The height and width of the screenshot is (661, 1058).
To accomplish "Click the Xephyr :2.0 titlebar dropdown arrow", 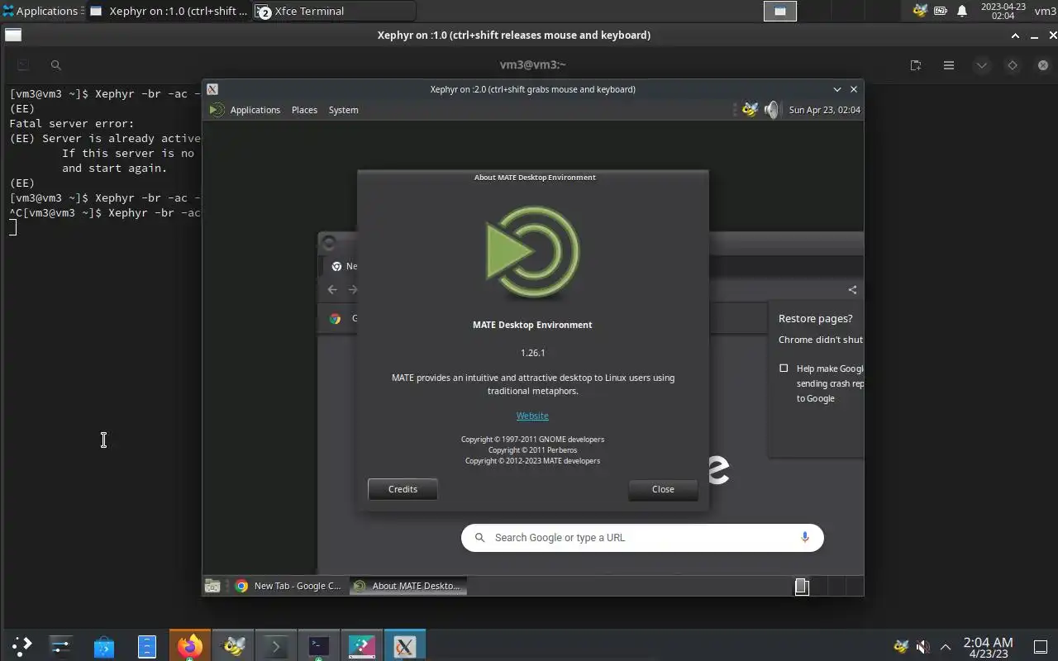I will tap(837, 89).
